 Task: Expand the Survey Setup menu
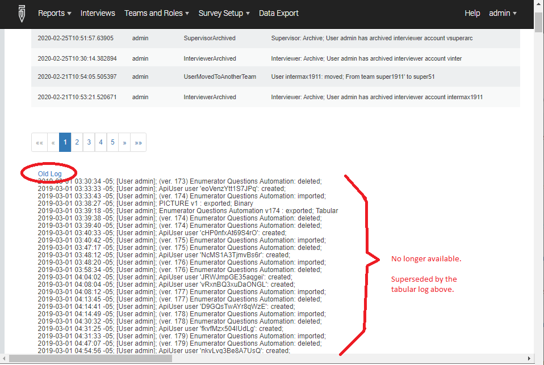(x=224, y=13)
